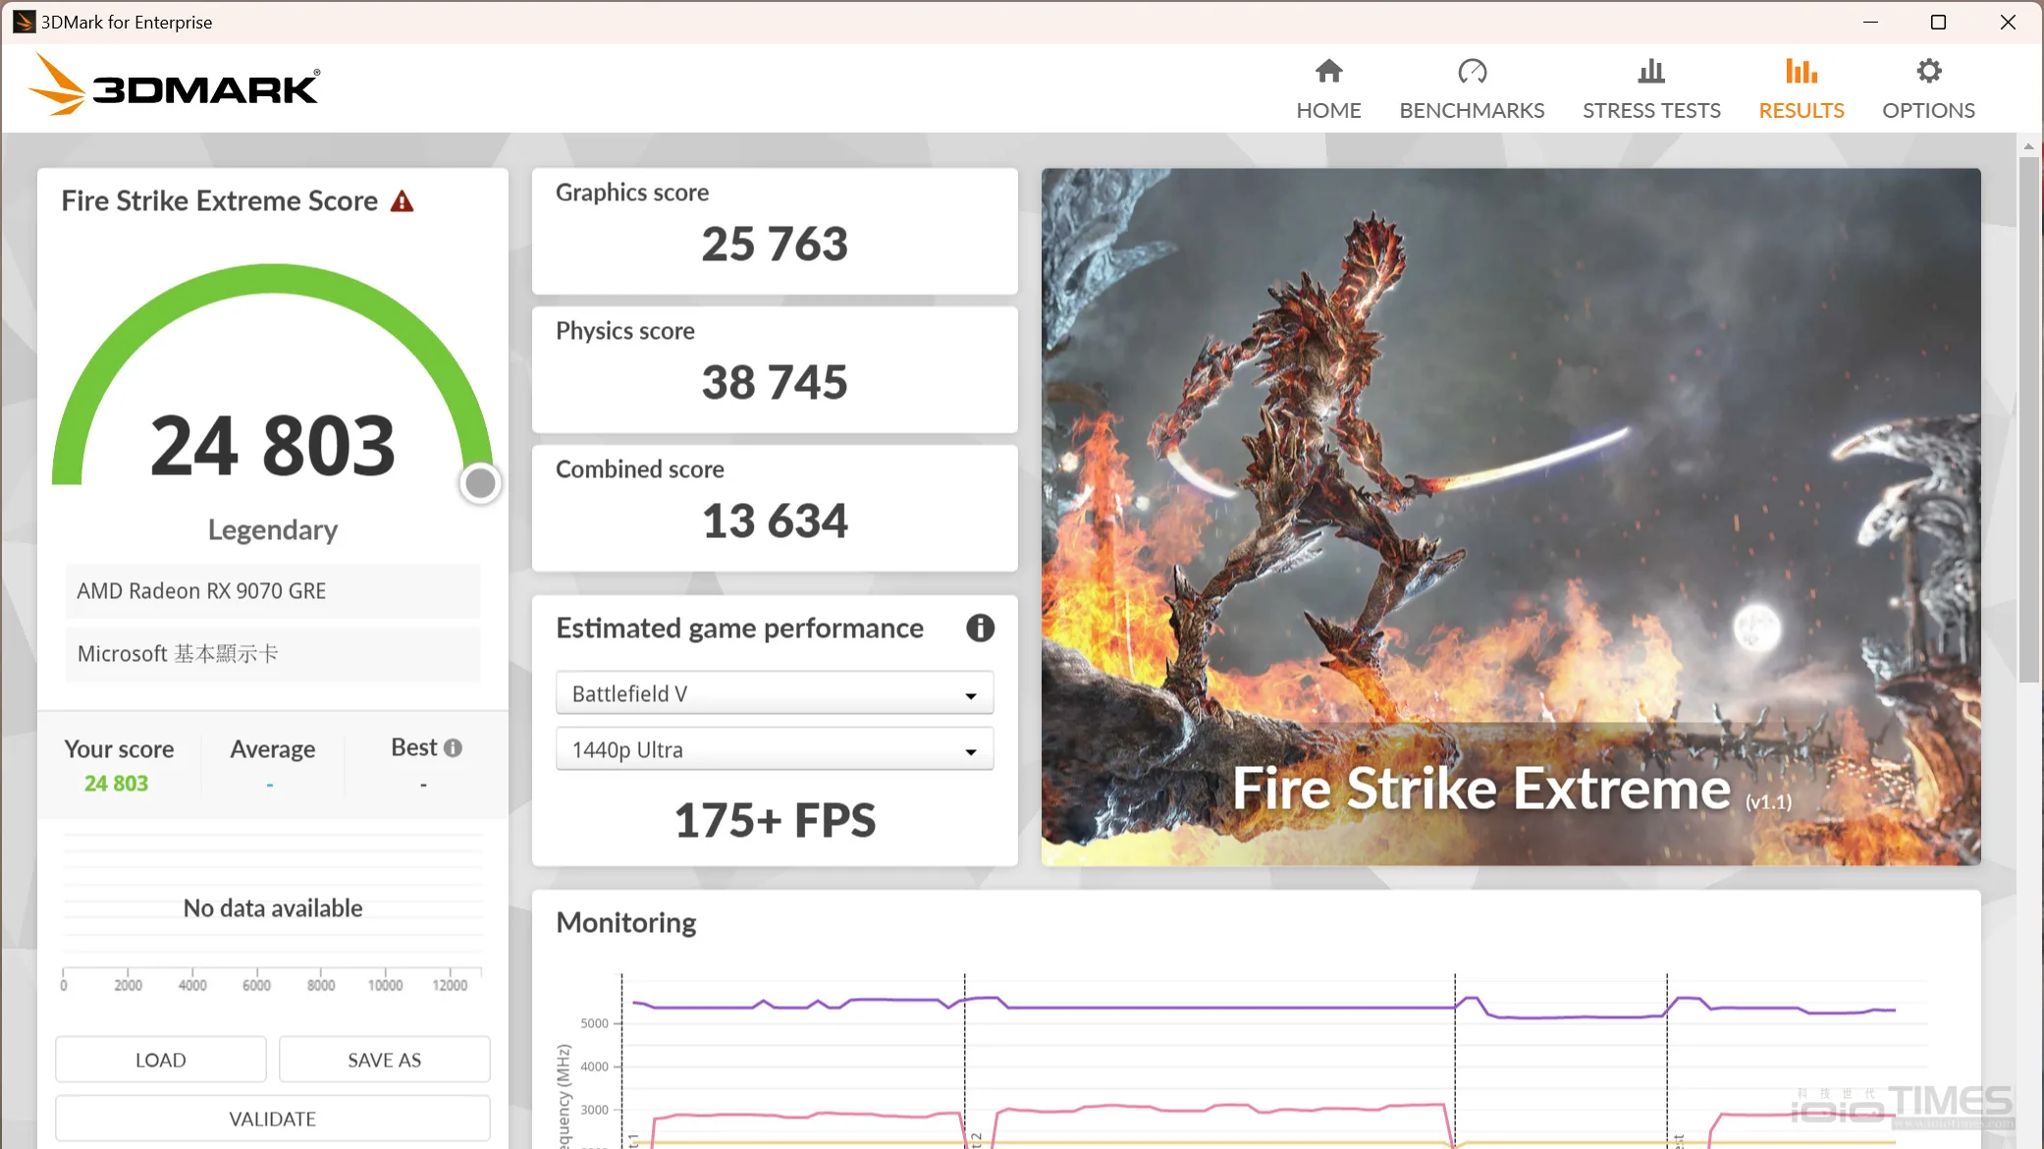
Task: Click the Fire Strike Extreme artwork image
Action: [1511, 517]
